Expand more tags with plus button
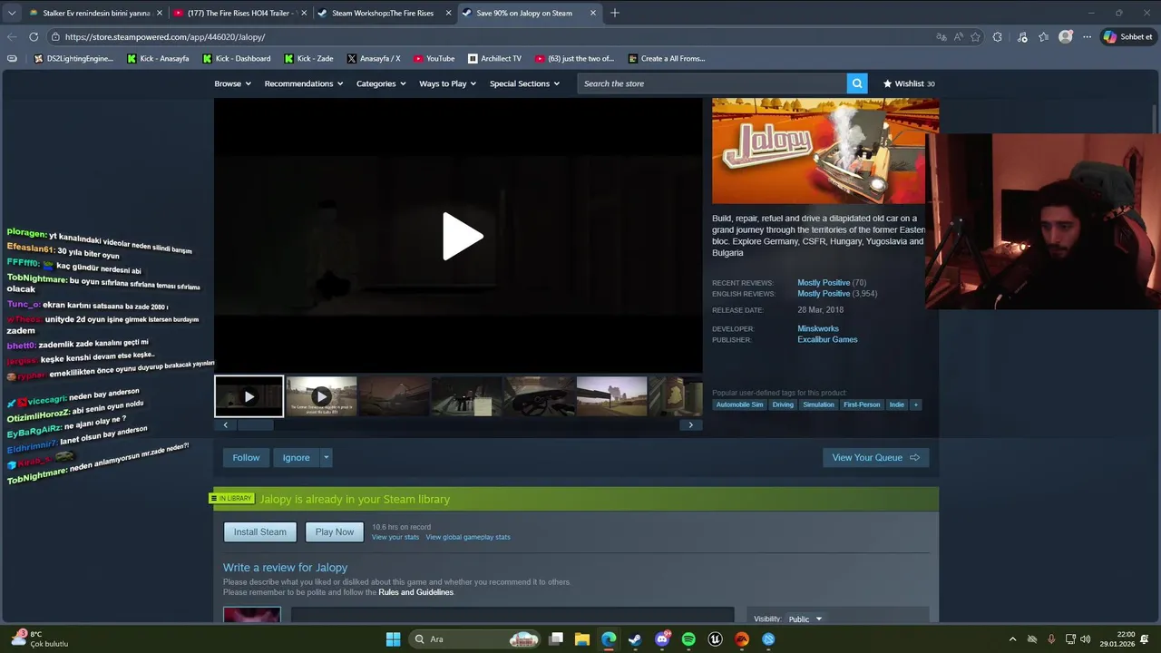1161x653 pixels. click(x=915, y=404)
